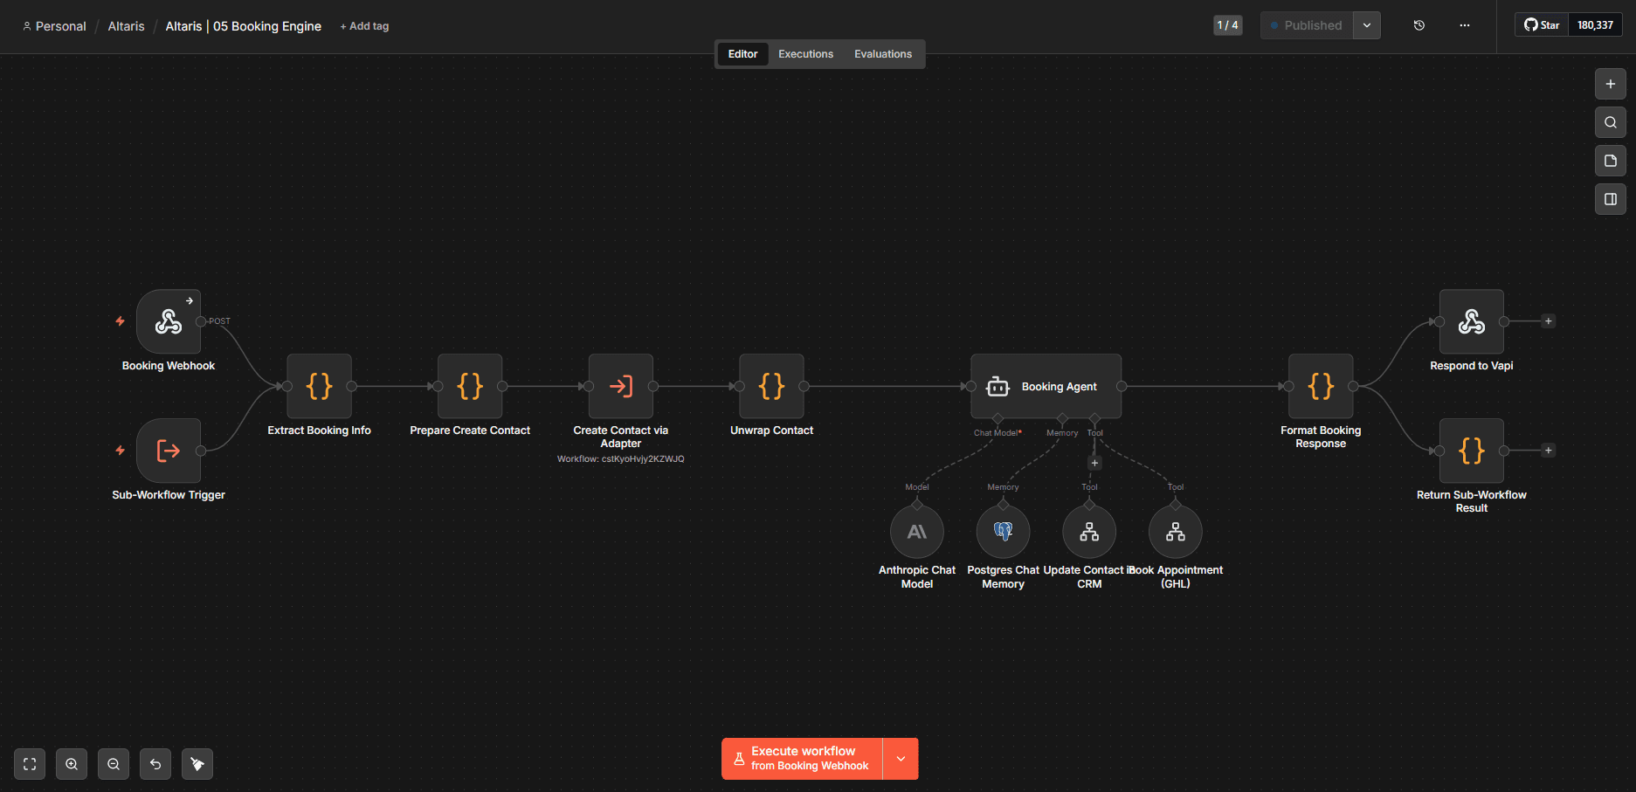Open the workflow options menu

point(1464,25)
